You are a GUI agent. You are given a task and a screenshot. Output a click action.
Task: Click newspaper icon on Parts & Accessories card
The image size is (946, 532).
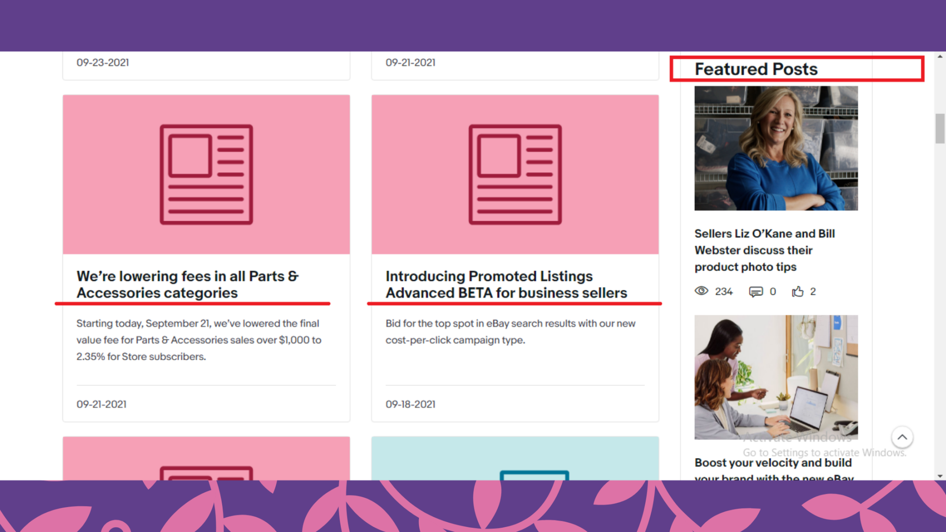pos(206,175)
